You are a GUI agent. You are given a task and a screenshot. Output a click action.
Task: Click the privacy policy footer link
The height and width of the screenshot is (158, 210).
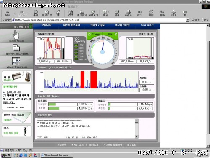coord(113,145)
